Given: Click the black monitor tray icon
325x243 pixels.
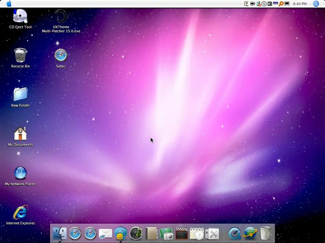Looking at the screenshot, I should [x=287, y=4].
